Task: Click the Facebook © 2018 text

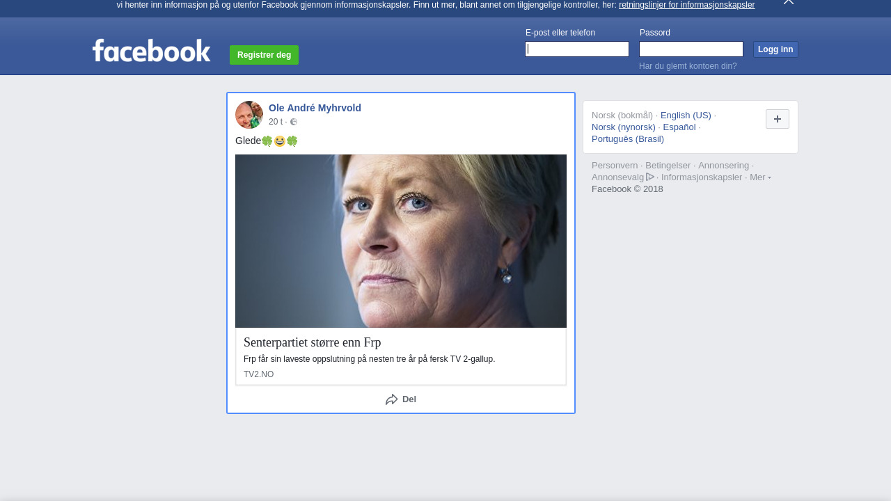Action: (x=627, y=189)
